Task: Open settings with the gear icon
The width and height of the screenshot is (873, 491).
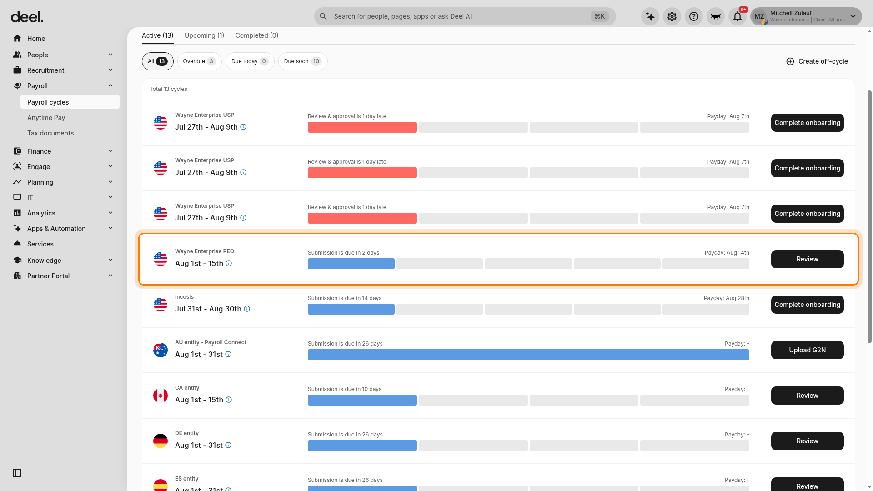Action: [672, 16]
